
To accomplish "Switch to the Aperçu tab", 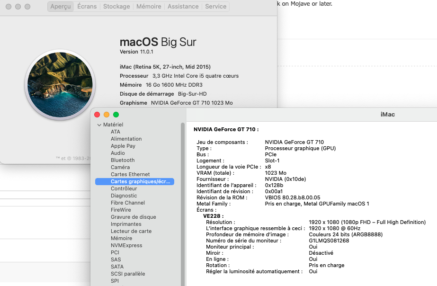I will tap(61, 7).
